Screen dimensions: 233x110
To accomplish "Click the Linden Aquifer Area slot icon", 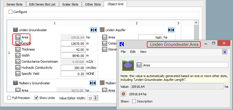I will tap(105, 38).
